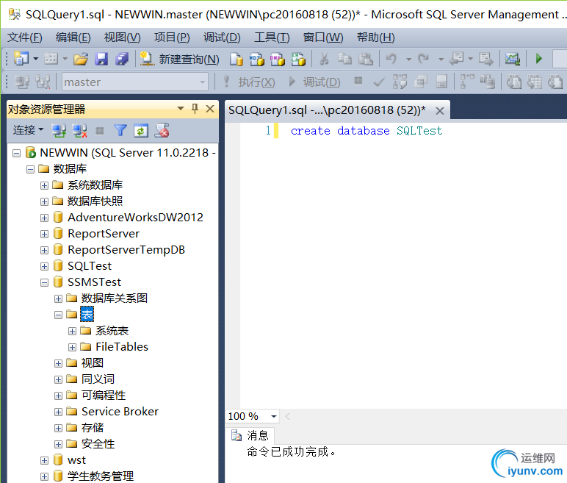
Task: Open the 帮助(H) menu
Action: (x=376, y=37)
